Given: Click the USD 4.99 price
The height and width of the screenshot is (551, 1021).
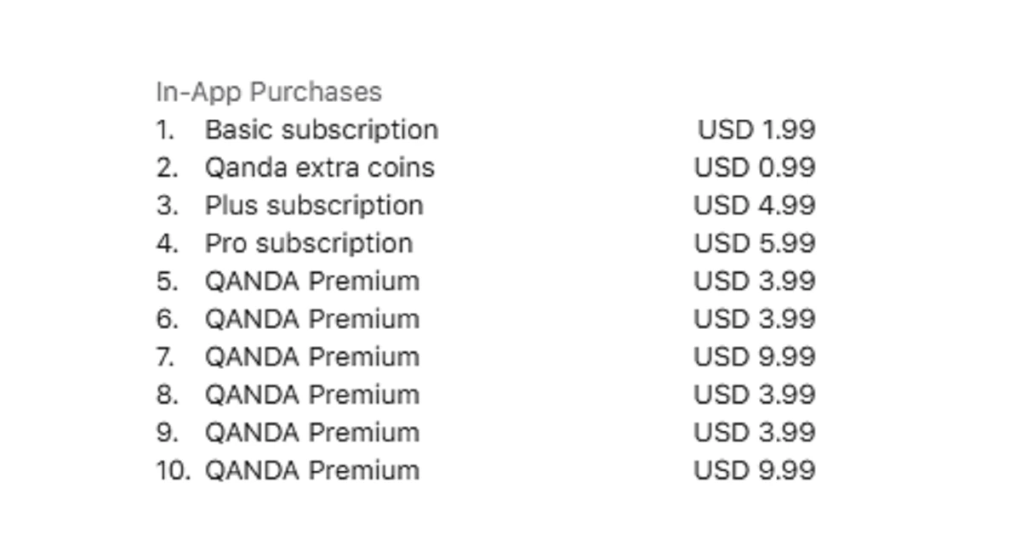Looking at the screenshot, I should pos(754,206).
